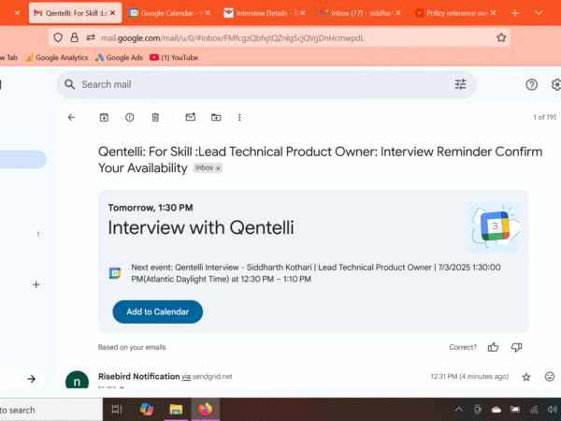Image resolution: width=561 pixels, height=421 pixels.
Task: Bookmark this page with star icon
Action: [x=501, y=37]
